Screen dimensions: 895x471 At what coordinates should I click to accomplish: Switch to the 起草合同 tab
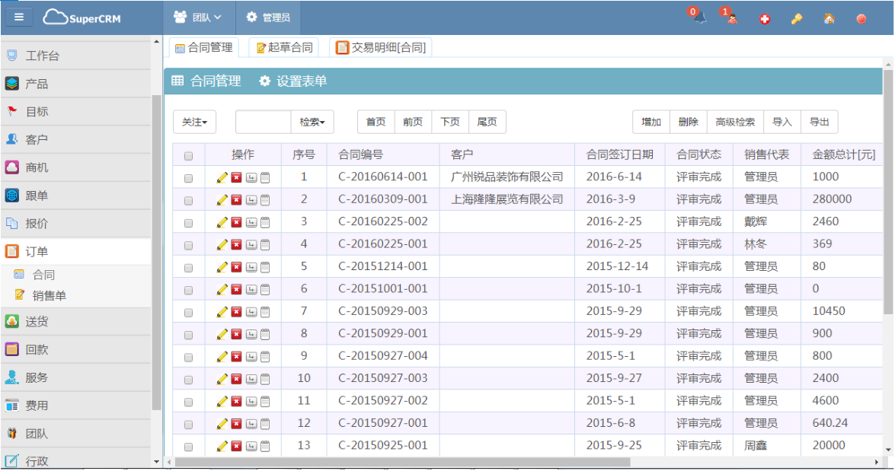pos(284,48)
